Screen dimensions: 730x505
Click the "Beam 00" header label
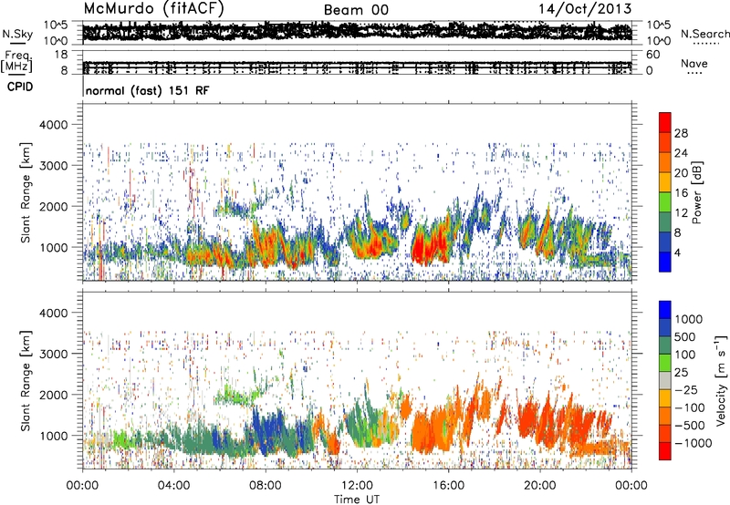pyautogui.click(x=356, y=10)
